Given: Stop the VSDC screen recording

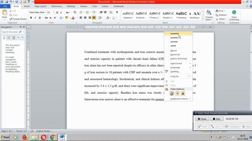Looking at the screenshot, I should coord(217,119).
